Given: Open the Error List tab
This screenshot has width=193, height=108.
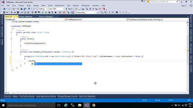Looking at the screenshot, I should pyautogui.click(x=8, y=96).
